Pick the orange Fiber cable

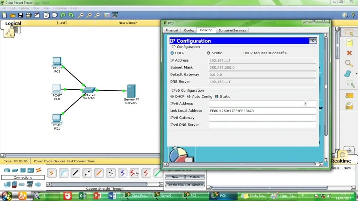(x=99, y=173)
